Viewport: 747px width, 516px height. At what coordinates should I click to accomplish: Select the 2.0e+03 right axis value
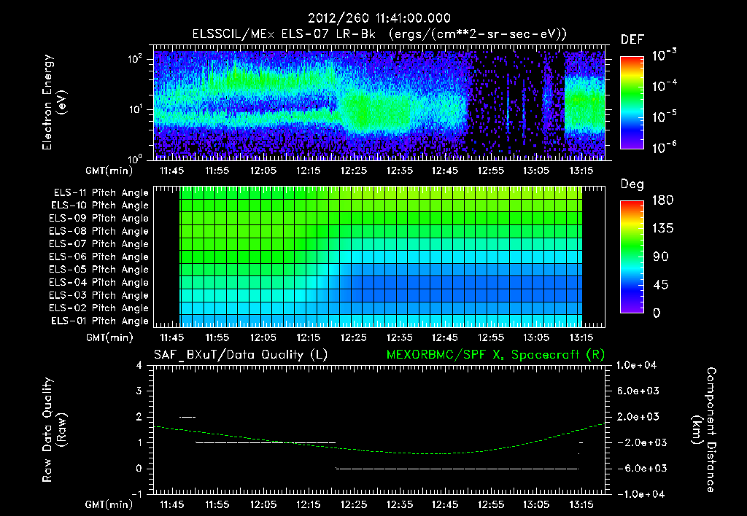pos(638,417)
